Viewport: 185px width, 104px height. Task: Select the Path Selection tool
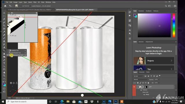point(4,66)
